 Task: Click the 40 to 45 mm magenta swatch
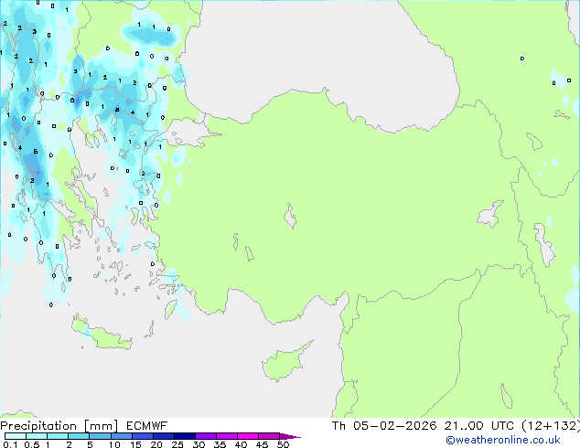click(251, 437)
